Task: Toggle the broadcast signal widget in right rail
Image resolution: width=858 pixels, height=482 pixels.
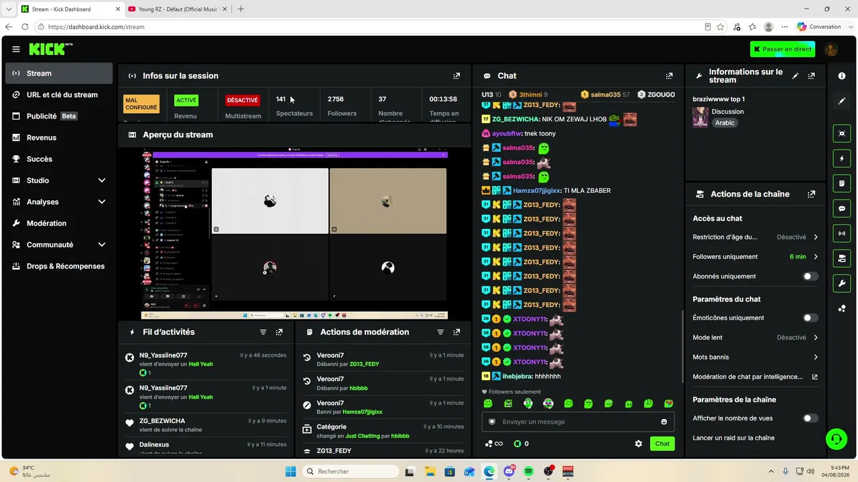Action: point(842,233)
